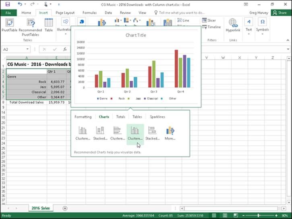Open the Undo history dropdown arrow

tap(25, 4)
